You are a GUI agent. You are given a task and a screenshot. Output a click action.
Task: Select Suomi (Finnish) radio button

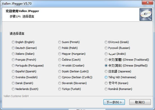click(x=60, y=42)
